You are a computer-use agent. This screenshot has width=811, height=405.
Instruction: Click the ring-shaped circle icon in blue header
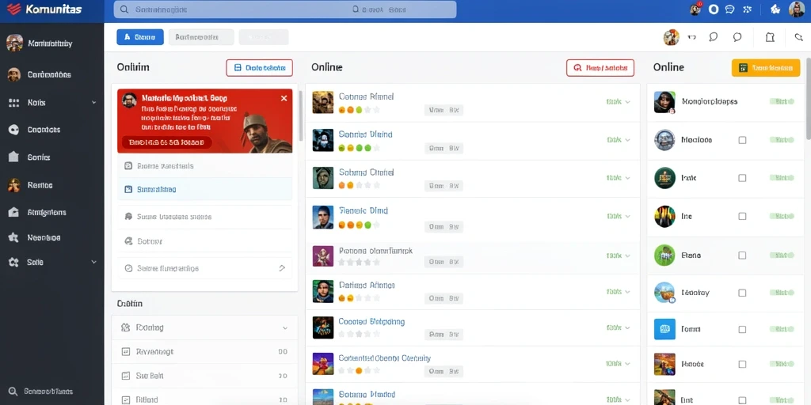click(x=714, y=9)
